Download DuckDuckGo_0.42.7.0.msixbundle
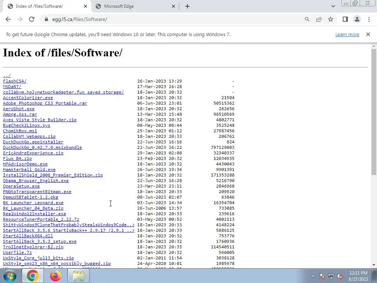This screenshot has height=283, width=377. click(x=42, y=147)
